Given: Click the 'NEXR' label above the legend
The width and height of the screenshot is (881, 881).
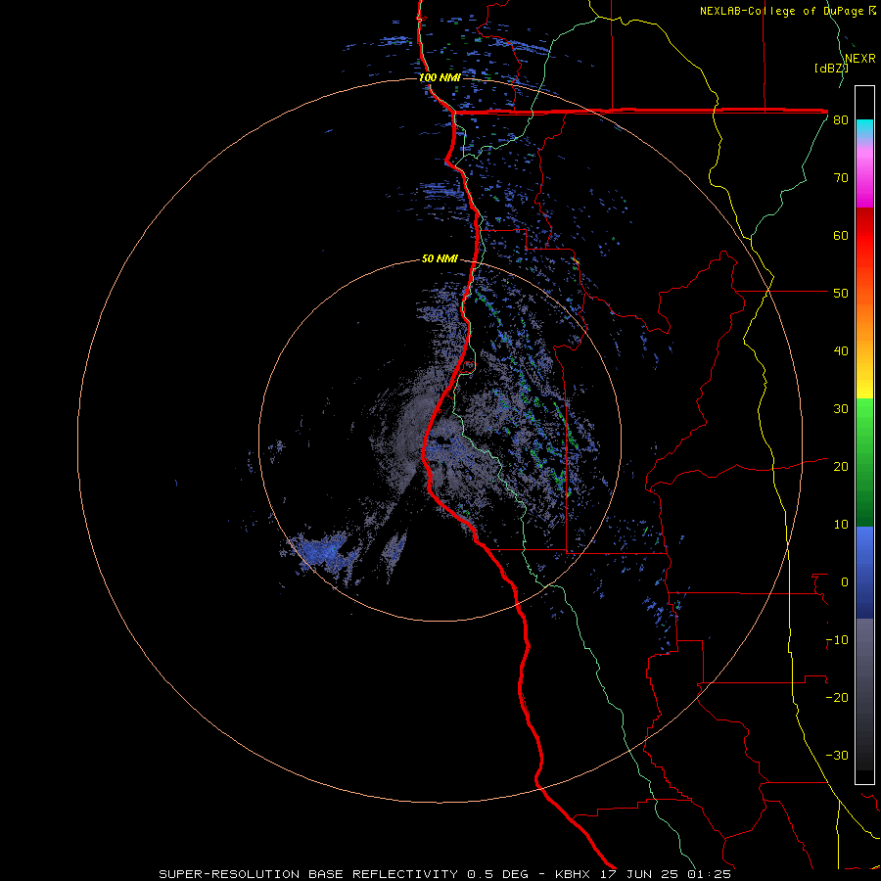Looking at the screenshot, I should click(x=860, y=59).
